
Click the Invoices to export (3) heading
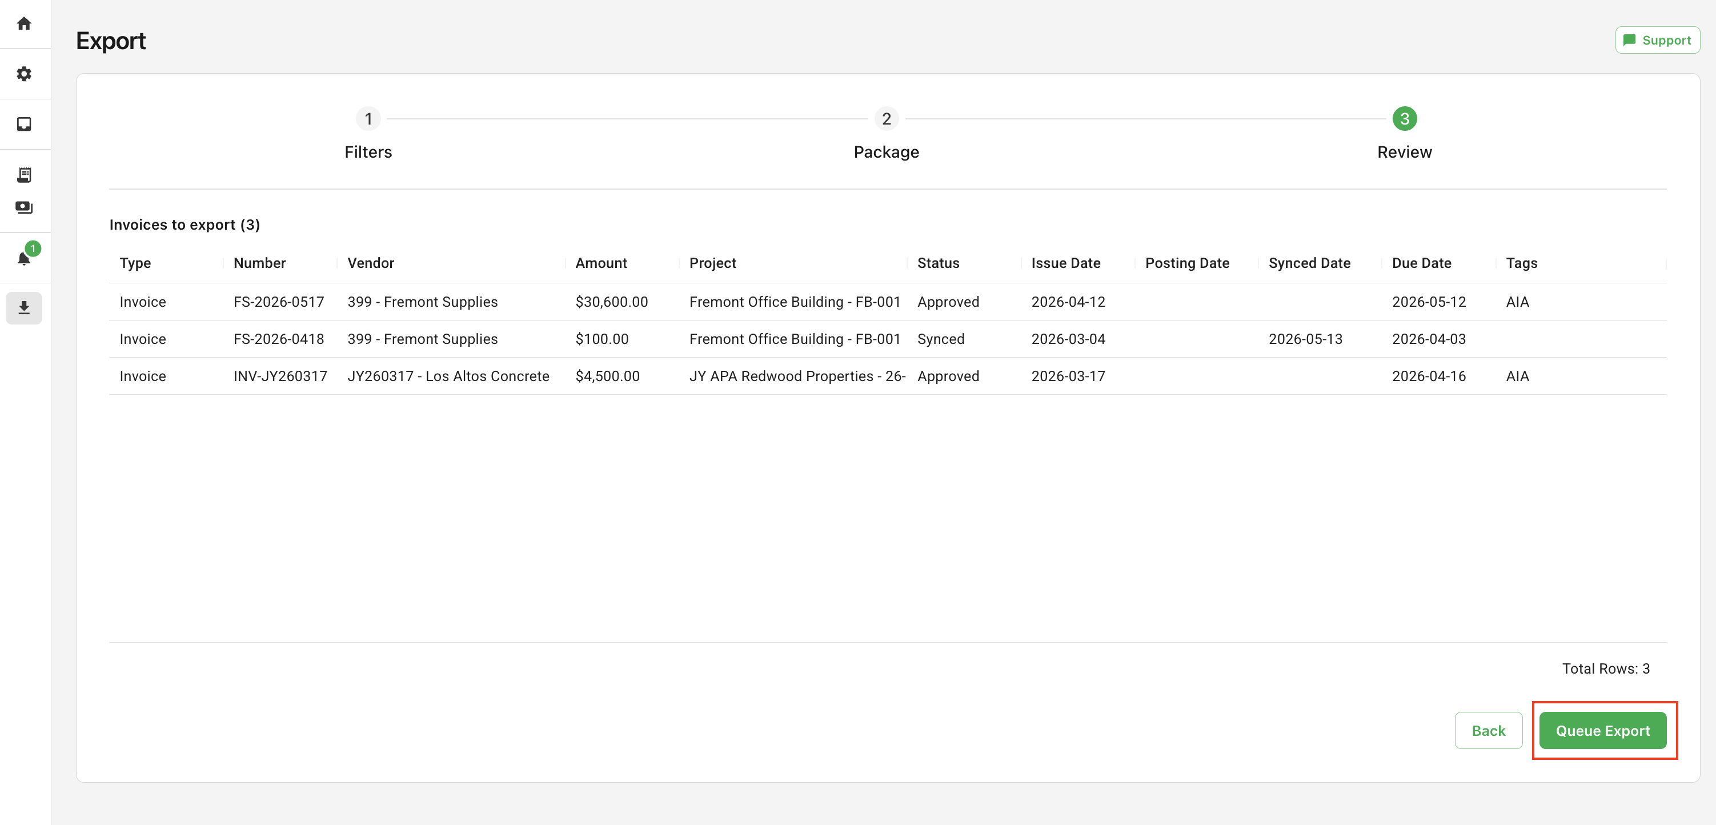tap(185, 225)
